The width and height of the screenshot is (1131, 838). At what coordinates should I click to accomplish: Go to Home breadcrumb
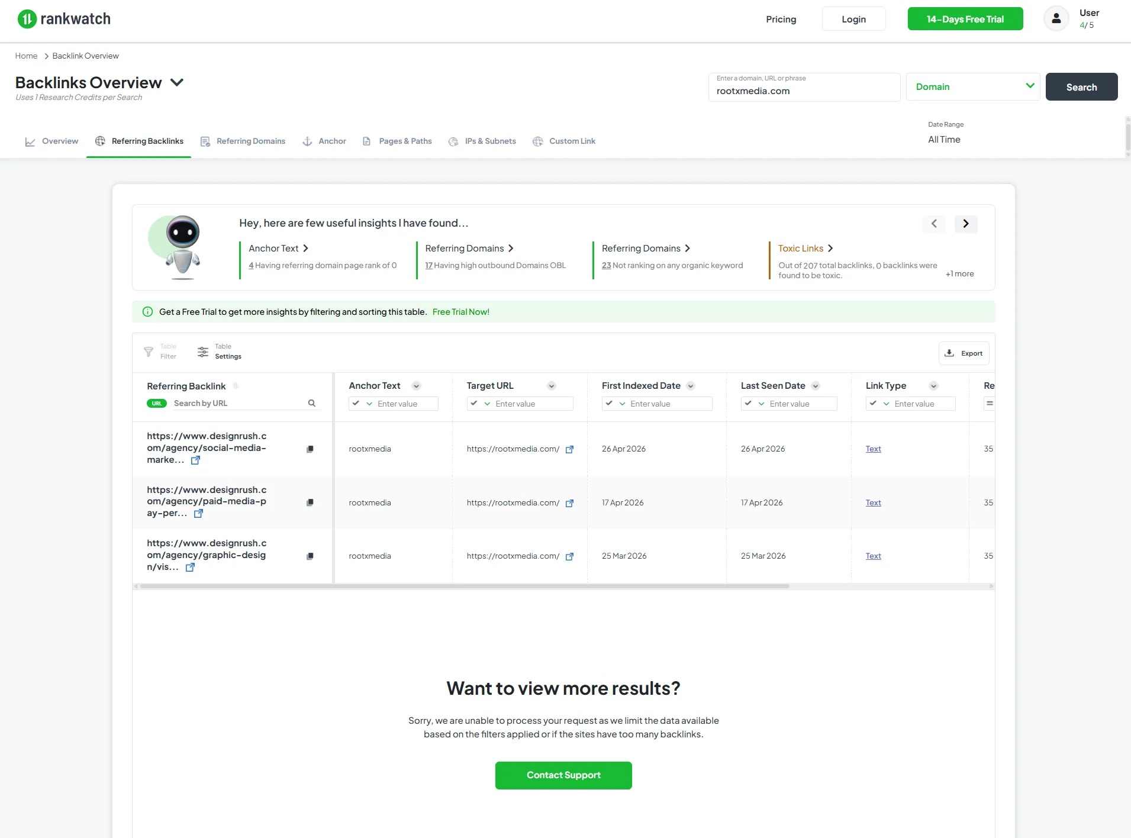pos(26,56)
